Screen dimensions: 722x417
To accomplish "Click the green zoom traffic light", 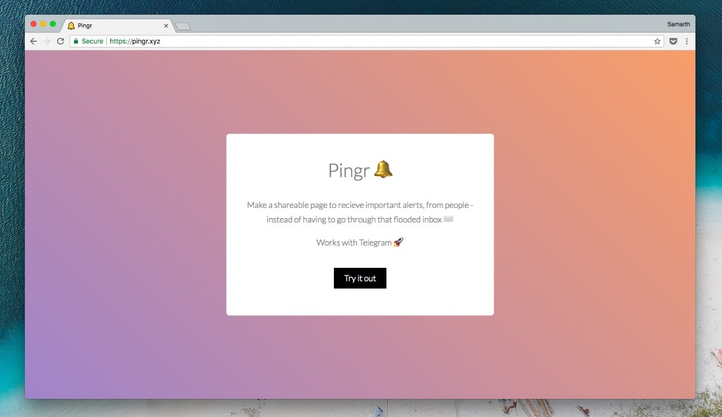I will click(51, 24).
